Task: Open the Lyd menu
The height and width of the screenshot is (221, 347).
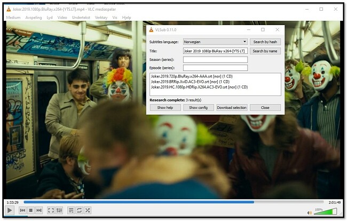Action: [x=50, y=18]
